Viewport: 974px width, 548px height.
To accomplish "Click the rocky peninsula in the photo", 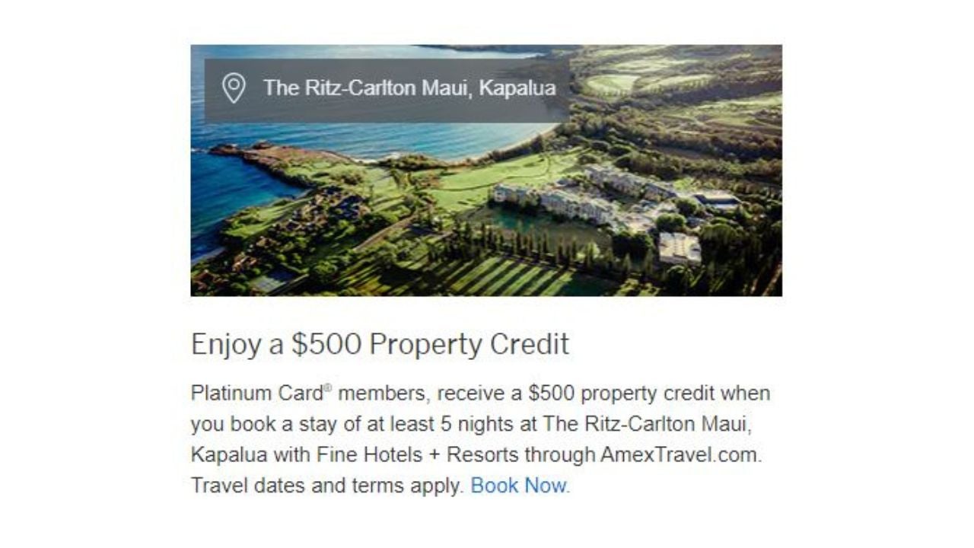I will click(251, 154).
